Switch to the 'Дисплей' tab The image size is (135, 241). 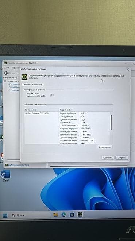pyautogui.click(x=26, y=84)
